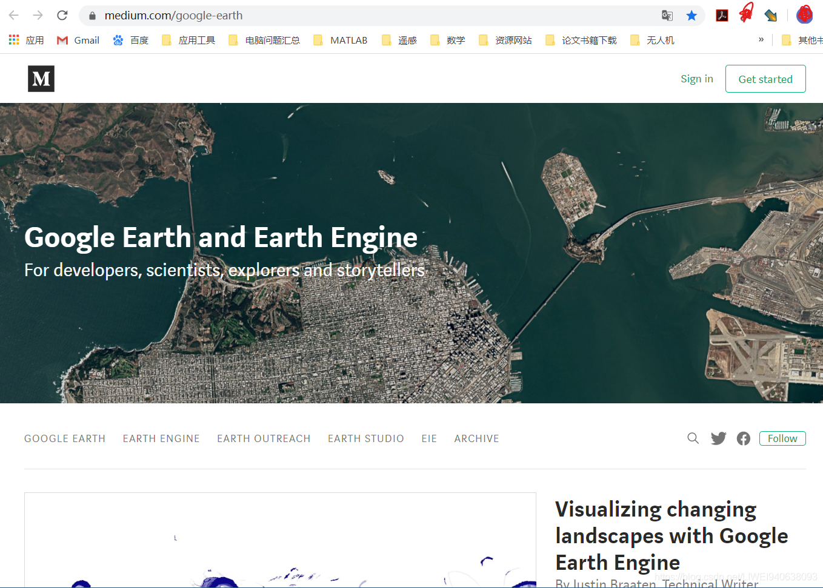This screenshot has height=588, width=823.
Task: Open the Visualizing changing landscapes article title
Action: click(671, 536)
